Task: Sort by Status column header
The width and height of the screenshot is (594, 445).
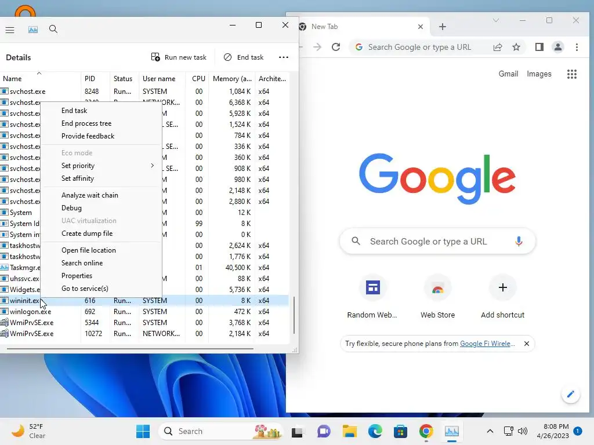Action: click(124, 78)
